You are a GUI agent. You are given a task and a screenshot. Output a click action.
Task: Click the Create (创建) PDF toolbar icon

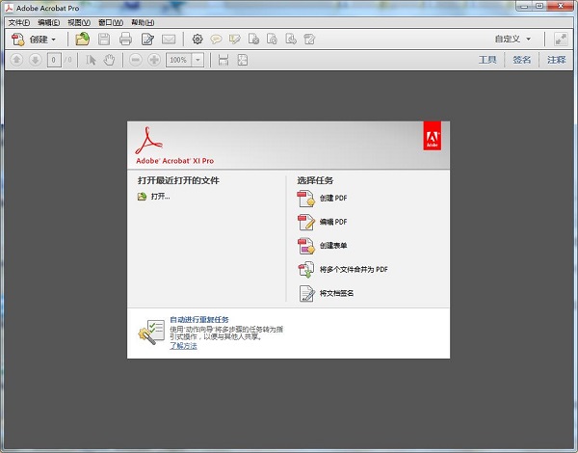17,40
